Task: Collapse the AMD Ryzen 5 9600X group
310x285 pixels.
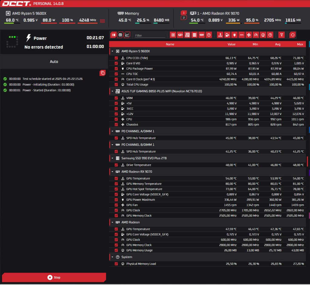Action: pos(112,51)
